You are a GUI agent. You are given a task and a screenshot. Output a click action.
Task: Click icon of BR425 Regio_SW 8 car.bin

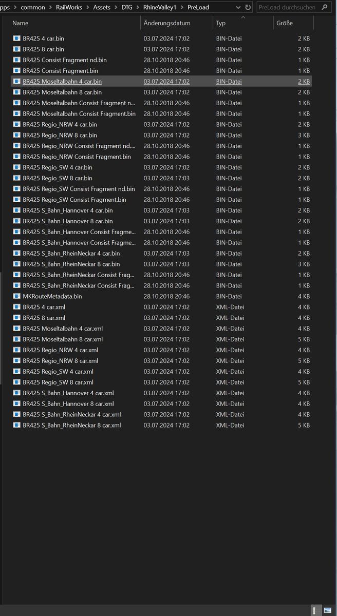point(16,178)
